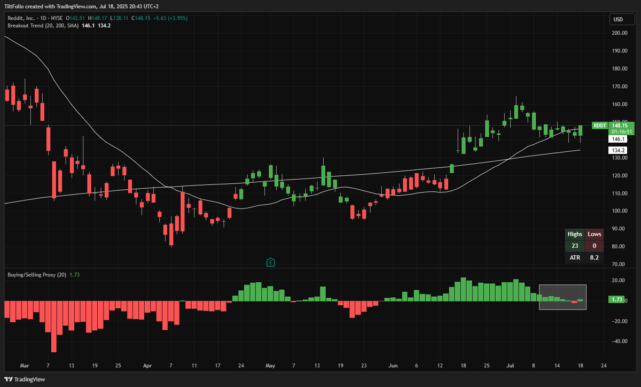Click the May label on the time axis
This screenshot has width=641, height=387.
pos(270,366)
